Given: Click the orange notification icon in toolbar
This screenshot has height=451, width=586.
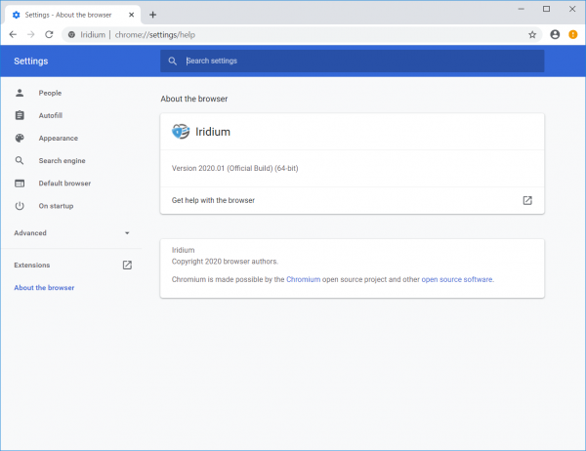Looking at the screenshot, I should (573, 34).
